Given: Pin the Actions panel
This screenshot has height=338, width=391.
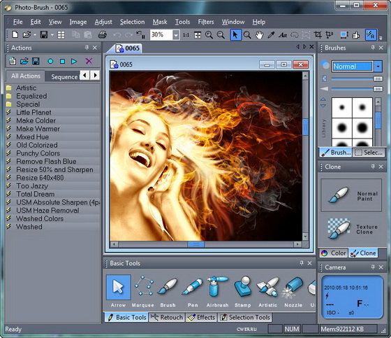Looking at the screenshot, I should [x=87, y=48].
